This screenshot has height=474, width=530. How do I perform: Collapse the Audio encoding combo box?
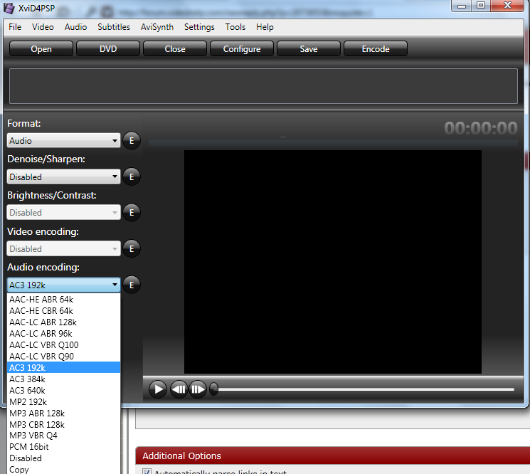[x=63, y=285]
